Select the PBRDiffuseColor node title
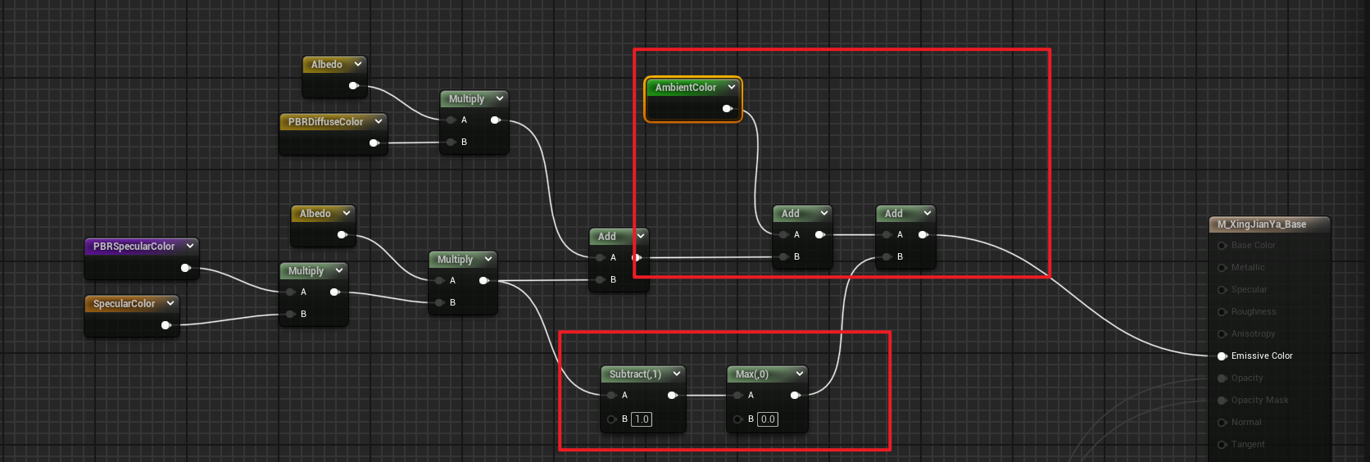Viewport: 1370px width, 462px height. click(325, 122)
